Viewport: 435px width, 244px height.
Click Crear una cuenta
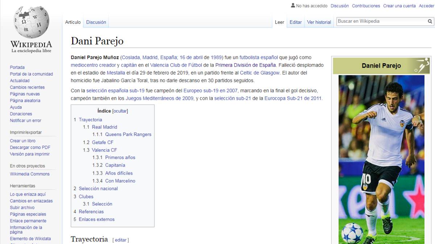pyautogui.click(x=399, y=6)
